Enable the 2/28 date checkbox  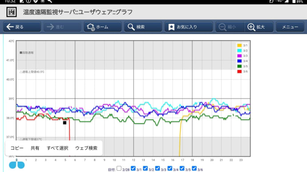[x=119, y=168]
